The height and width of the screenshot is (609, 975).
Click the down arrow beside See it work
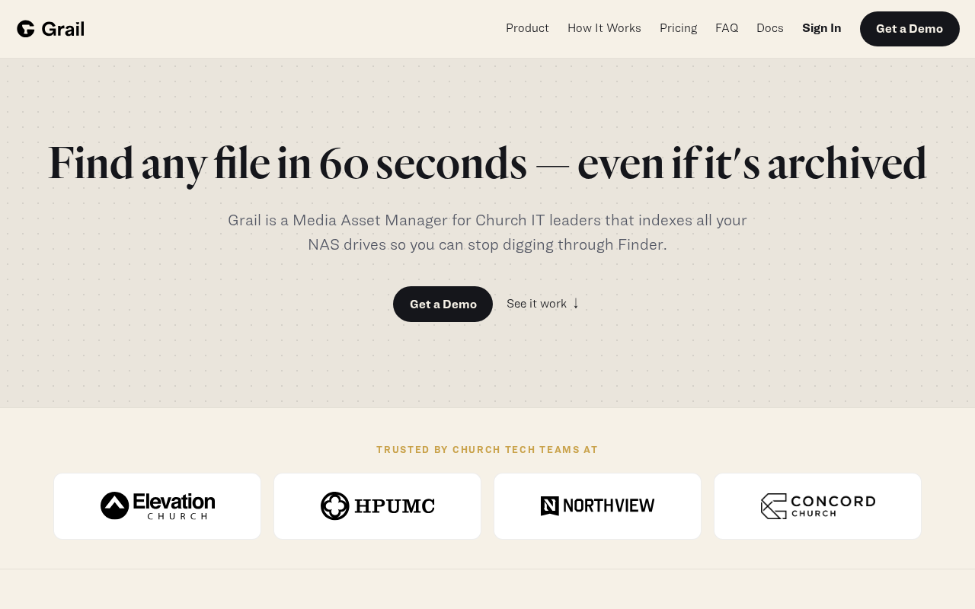point(576,303)
